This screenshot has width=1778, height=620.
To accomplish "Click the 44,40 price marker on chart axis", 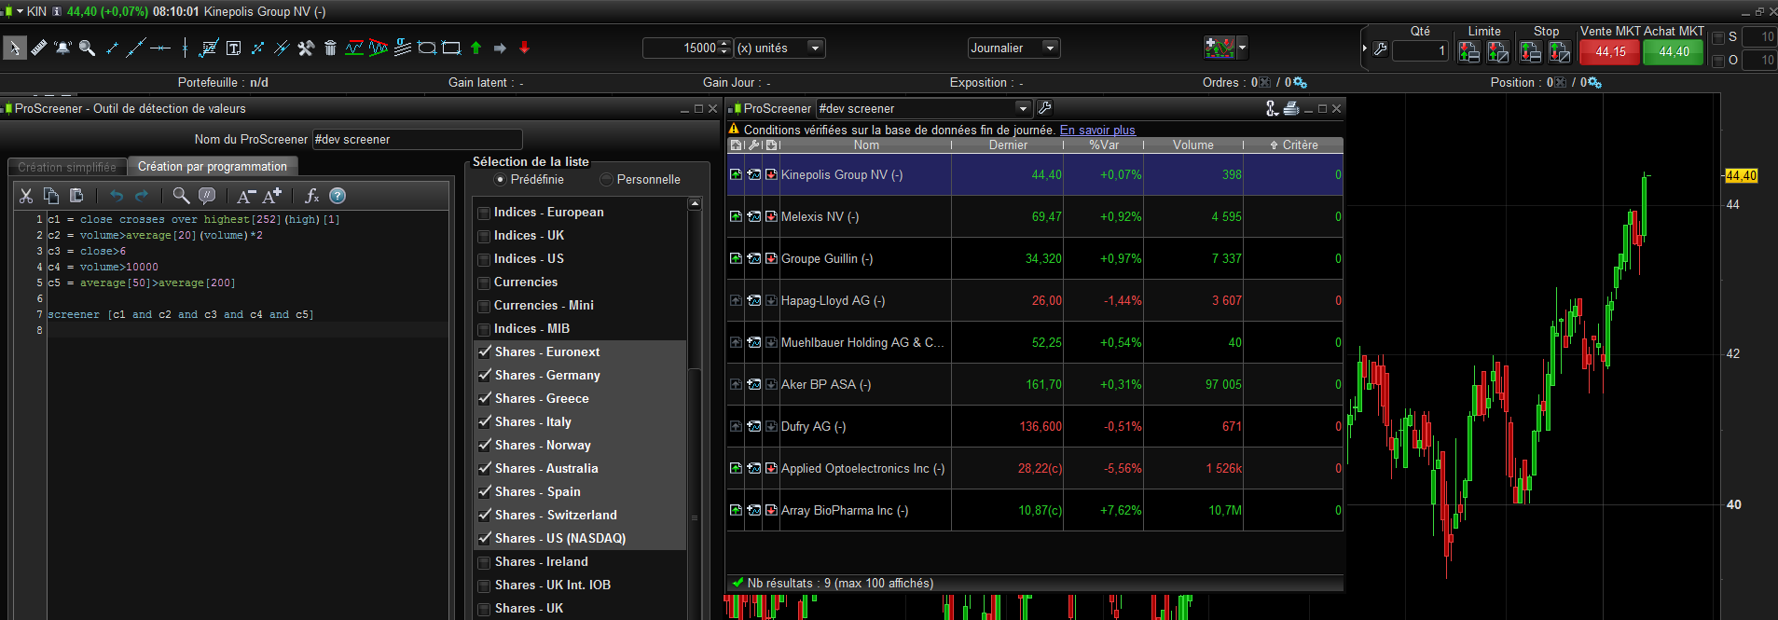I will [1741, 175].
